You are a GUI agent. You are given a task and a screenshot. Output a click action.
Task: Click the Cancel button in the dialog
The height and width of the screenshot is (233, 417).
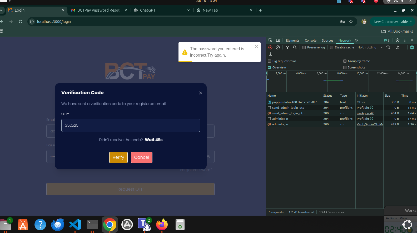tap(141, 157)
